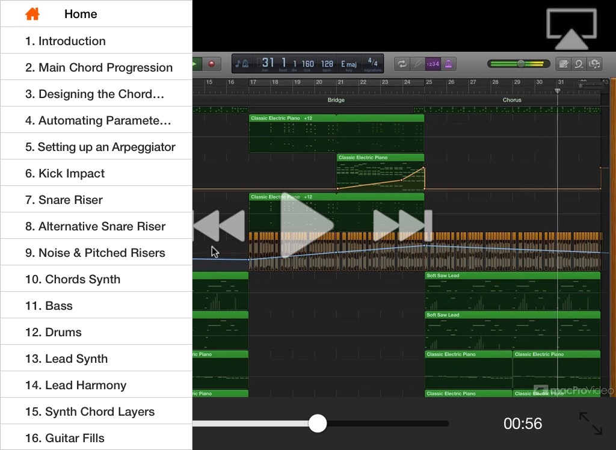Open the 4/4 time signature dropdown
Image resolution: width=616 pixels, height=450 pixels.
click(x=372, y=64)
